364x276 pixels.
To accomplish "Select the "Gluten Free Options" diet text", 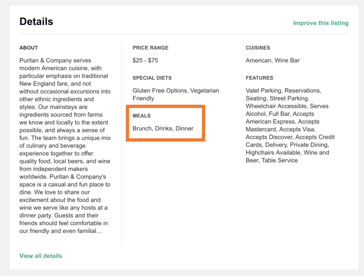I will [160, 91].
